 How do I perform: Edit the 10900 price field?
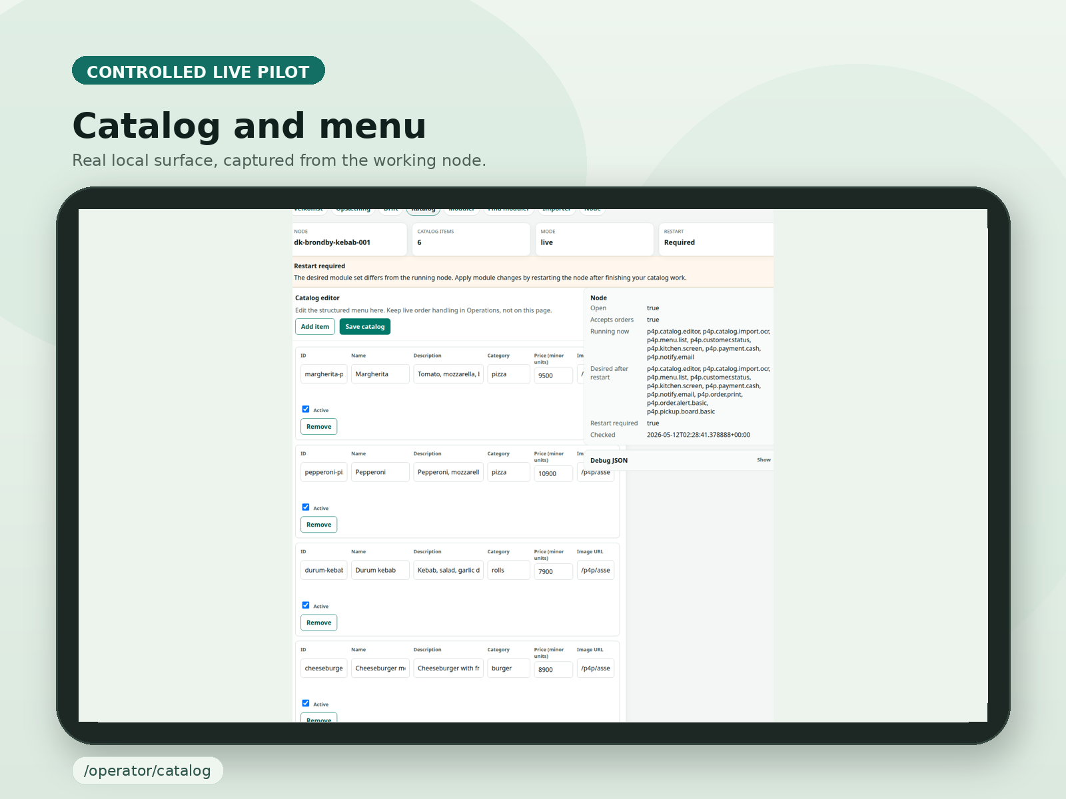click(x=553, y=473)
